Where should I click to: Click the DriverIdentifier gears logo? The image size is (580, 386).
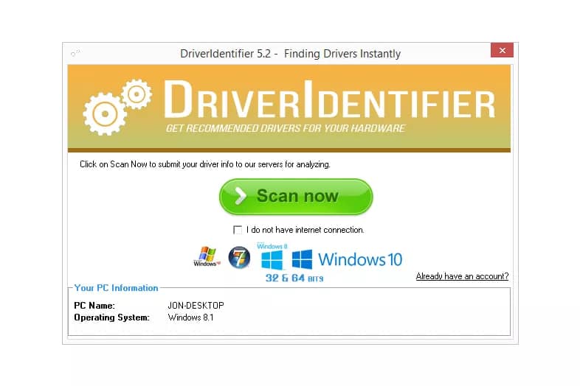pyautogui.click(x=117, y=107)
